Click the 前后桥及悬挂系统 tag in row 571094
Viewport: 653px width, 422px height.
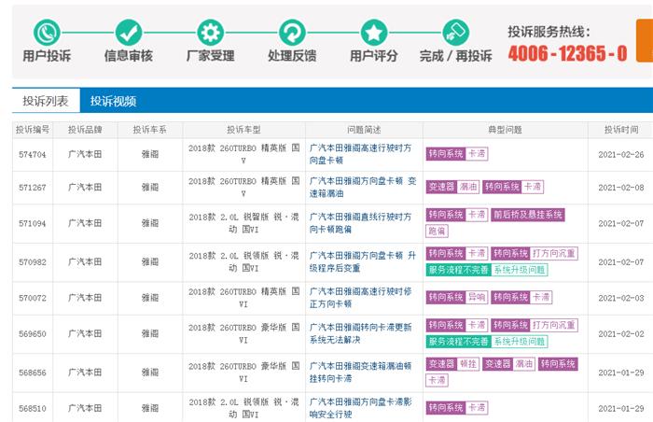[528, 215]
